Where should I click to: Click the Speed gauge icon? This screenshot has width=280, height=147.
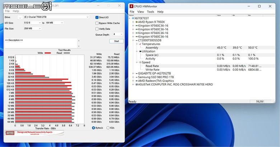click(140, 62)
